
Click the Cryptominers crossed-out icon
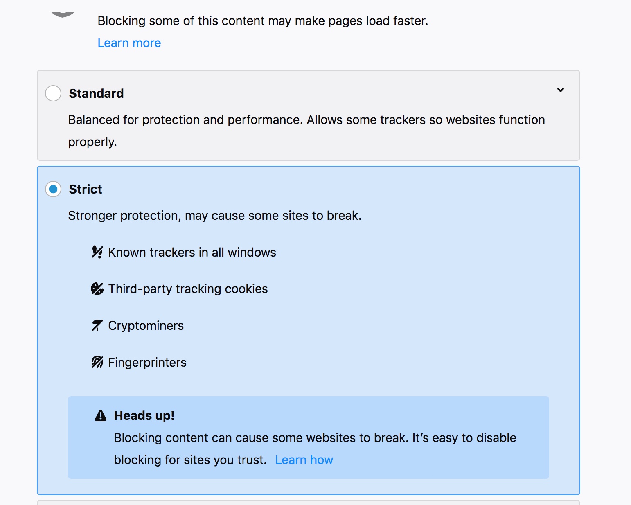(x=97, y=326)
